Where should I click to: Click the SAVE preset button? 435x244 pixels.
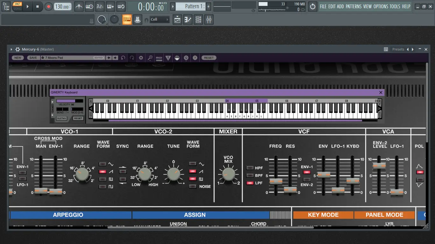33,58
